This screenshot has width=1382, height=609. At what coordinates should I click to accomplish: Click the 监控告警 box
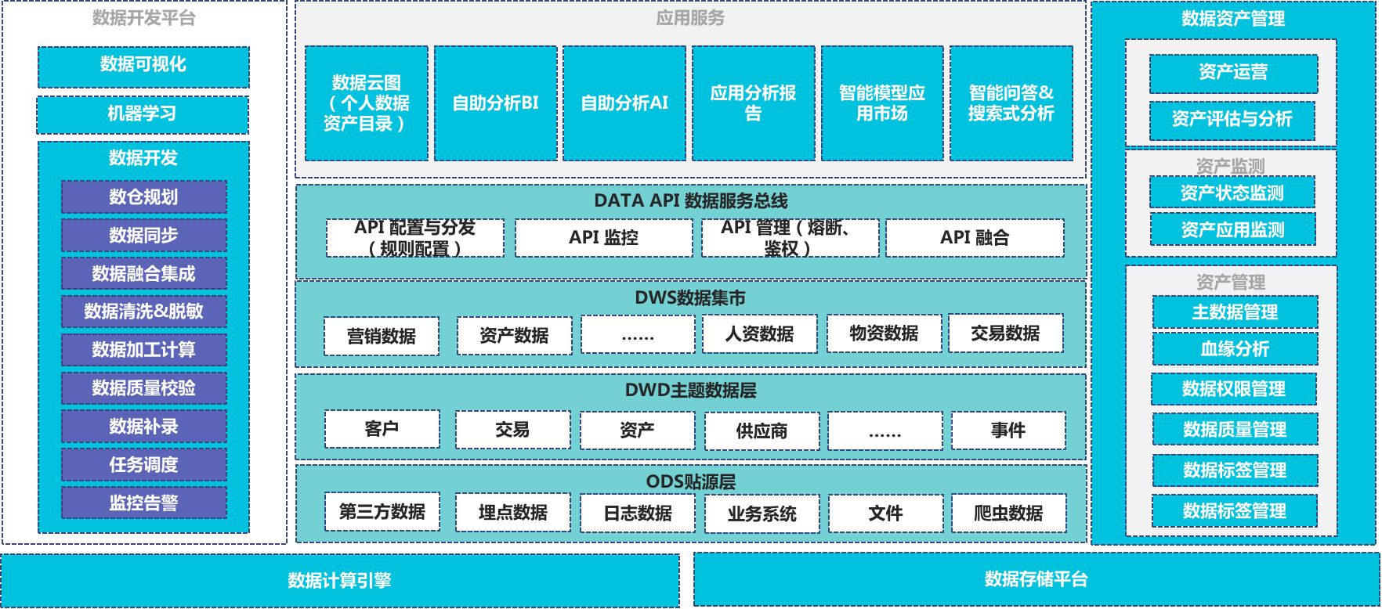(144, 503)
